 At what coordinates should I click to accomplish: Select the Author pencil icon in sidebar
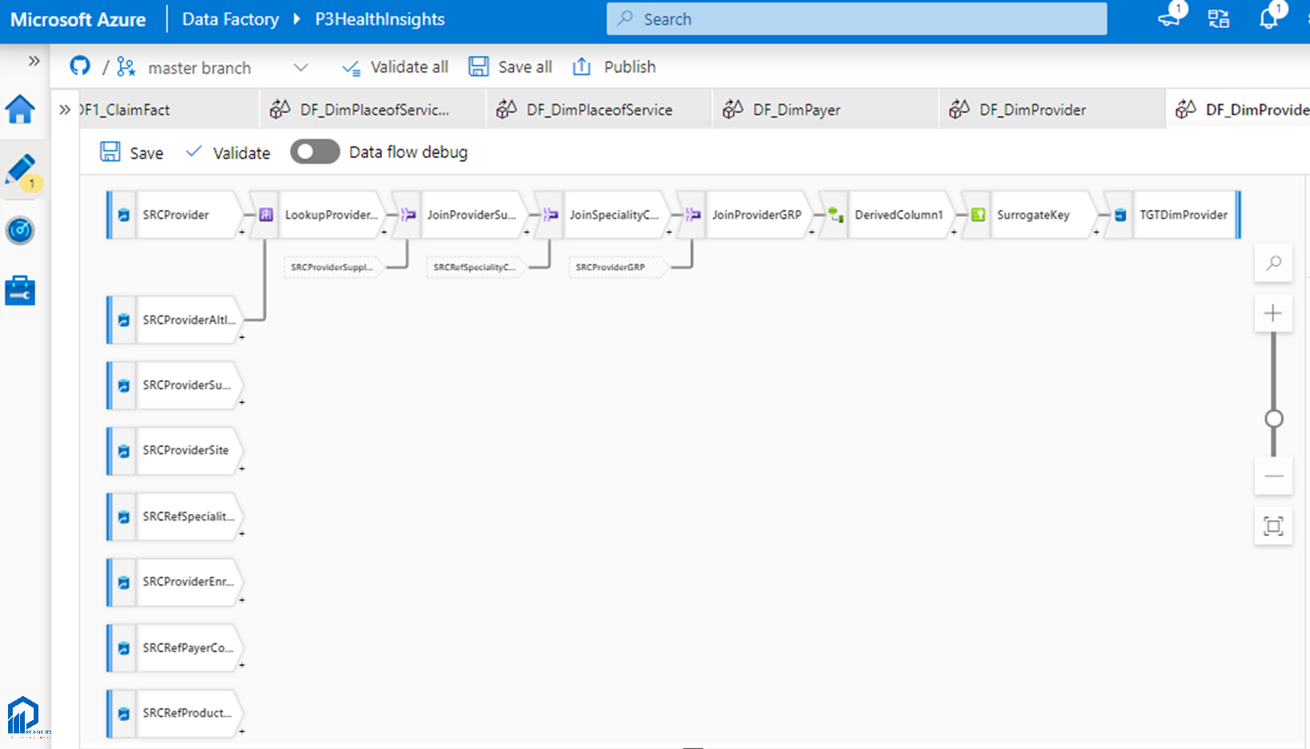tap(20, 170)
